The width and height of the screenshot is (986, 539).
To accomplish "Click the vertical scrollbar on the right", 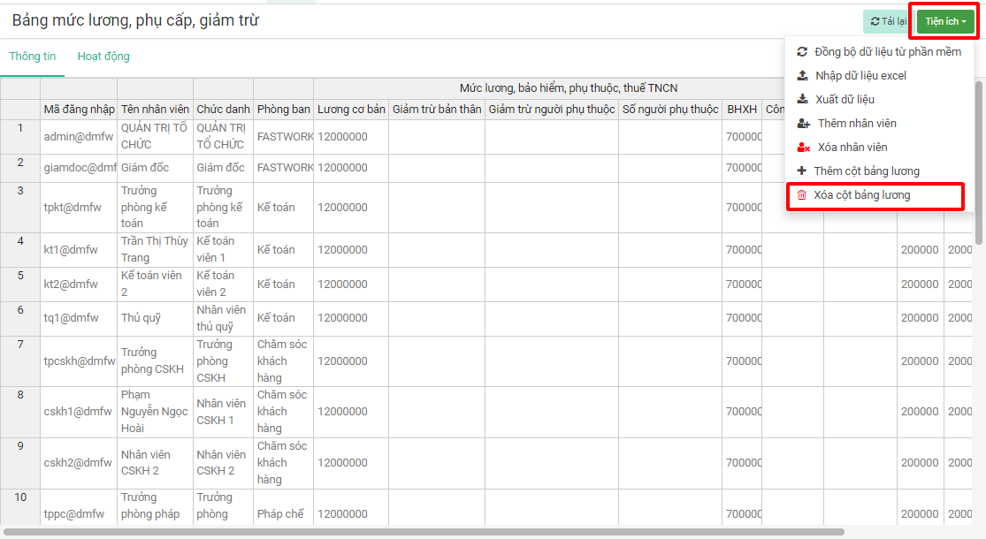I will click(x=978, y=159).
